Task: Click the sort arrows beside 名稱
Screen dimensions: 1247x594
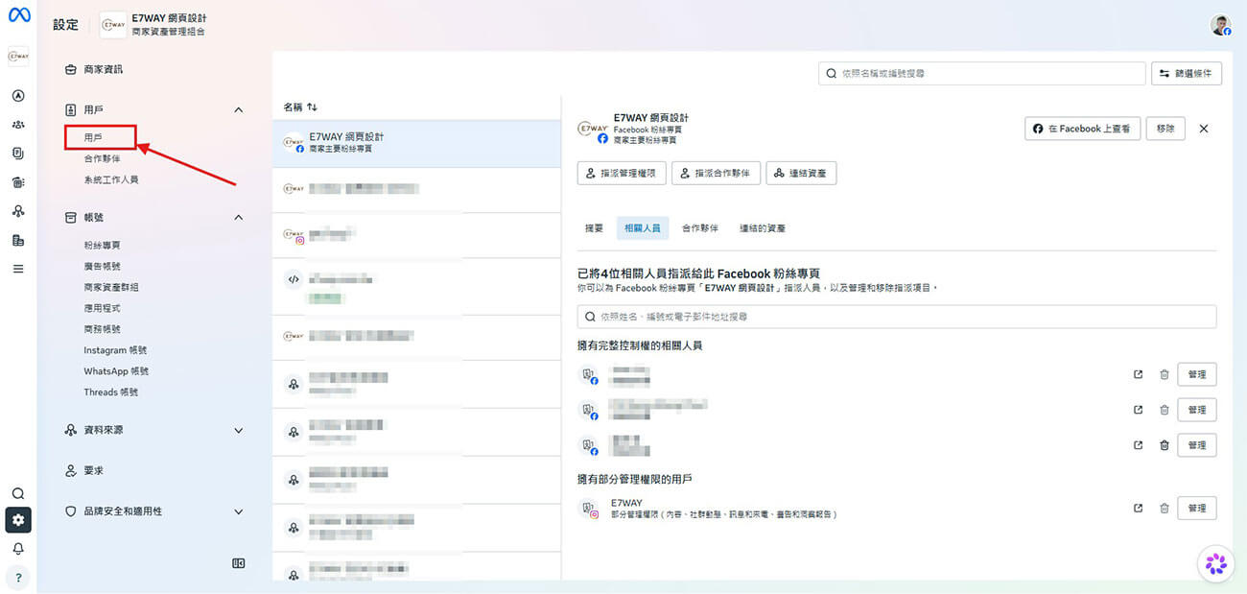Action: coord(312,107)
